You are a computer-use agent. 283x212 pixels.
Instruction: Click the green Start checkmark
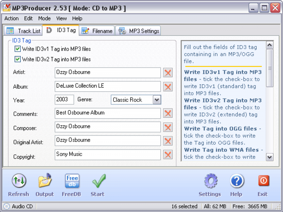pyautogui.click(x=99, y=181)
